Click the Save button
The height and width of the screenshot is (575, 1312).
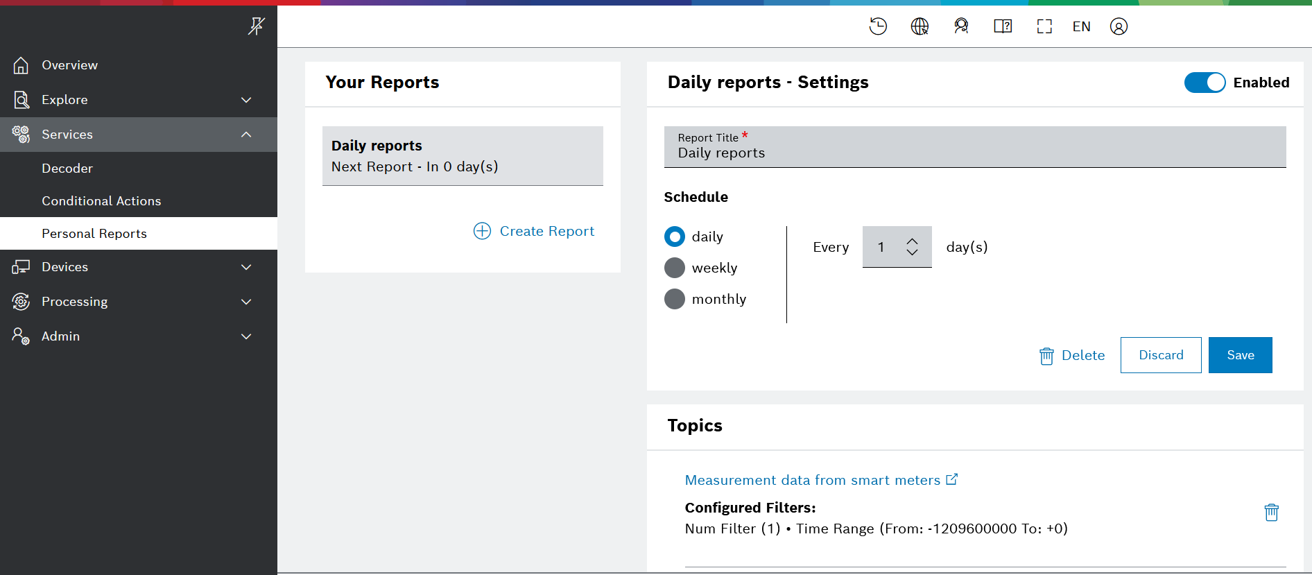1240,355
